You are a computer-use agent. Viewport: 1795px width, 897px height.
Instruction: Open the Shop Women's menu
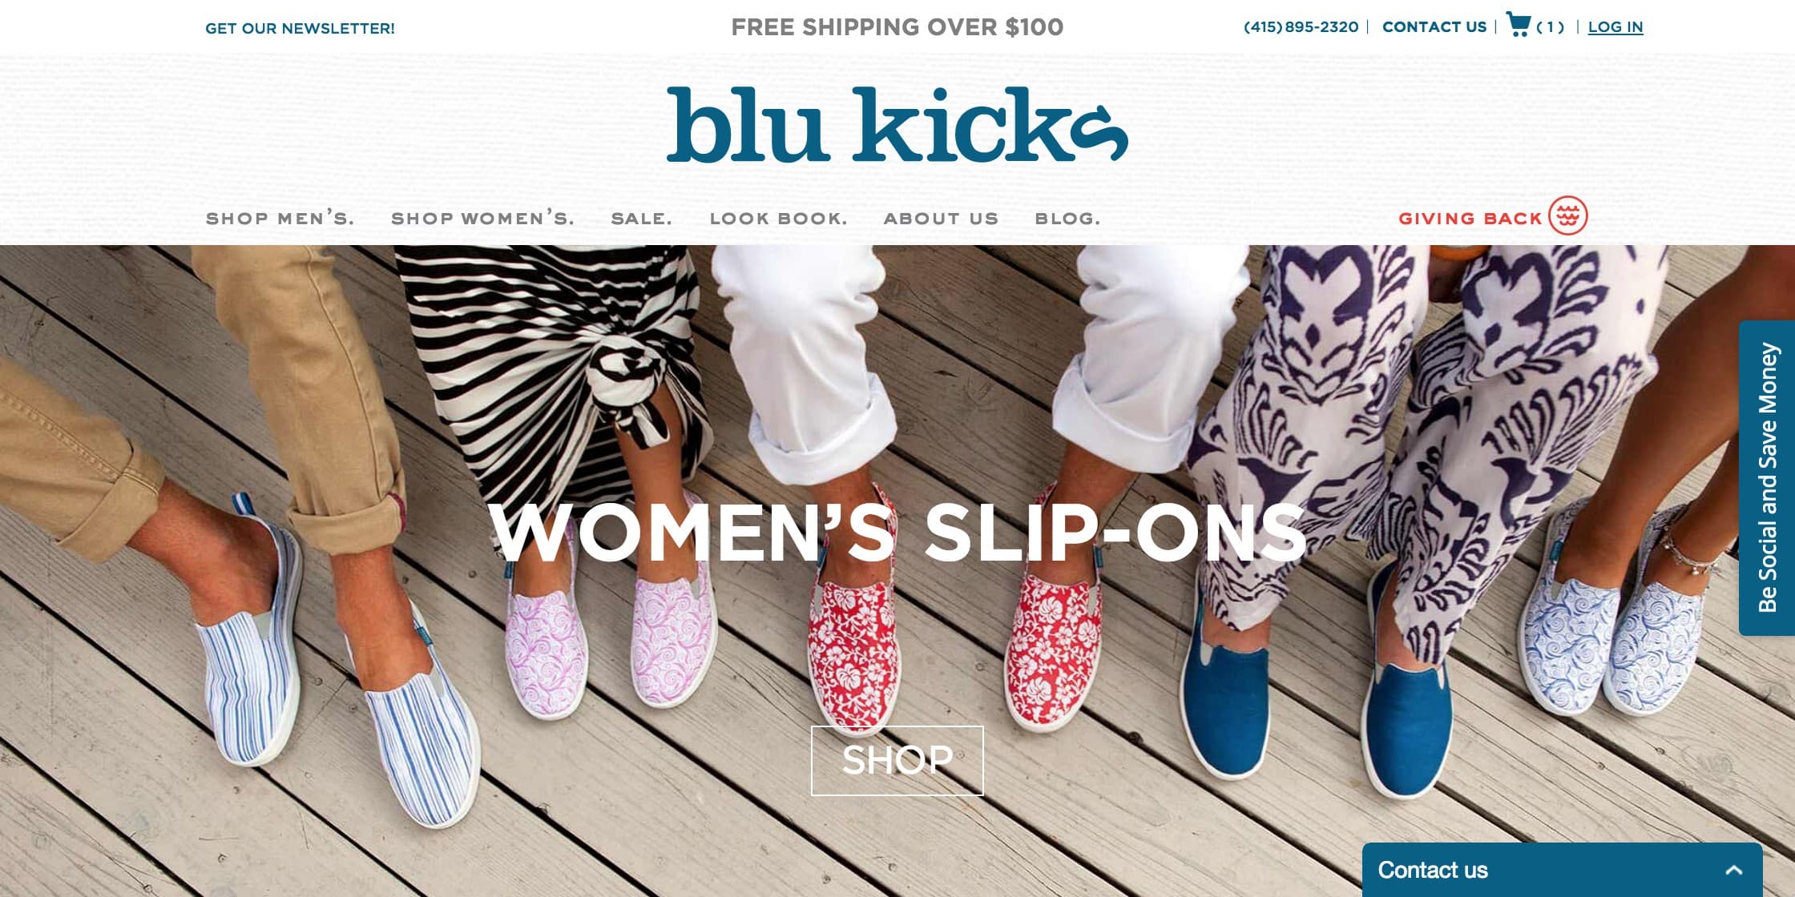(x=482, y=218)
